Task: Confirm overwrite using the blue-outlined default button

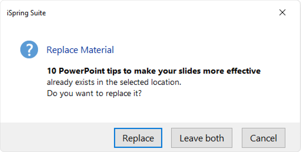Action: click(x=138, y=138)
